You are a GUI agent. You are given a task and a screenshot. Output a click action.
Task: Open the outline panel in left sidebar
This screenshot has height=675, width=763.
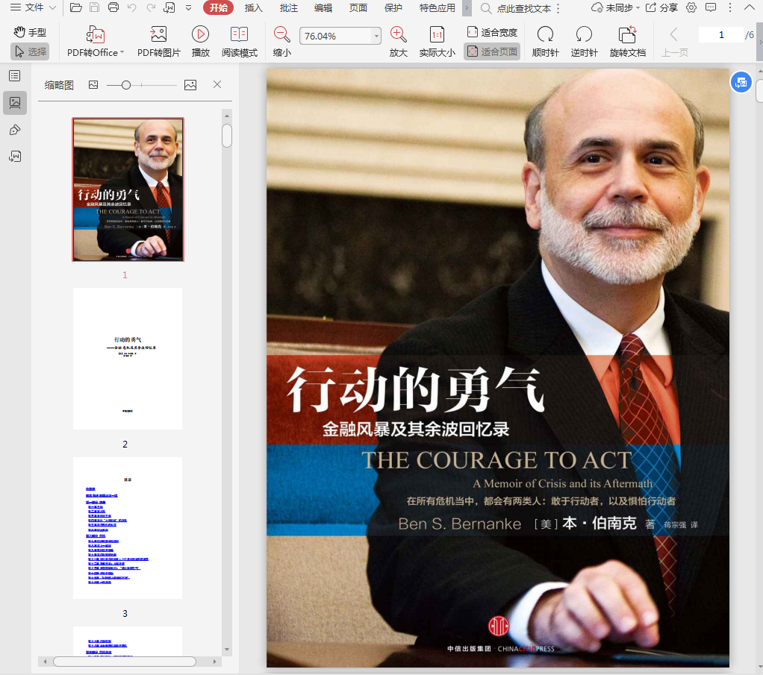[15, 75]
